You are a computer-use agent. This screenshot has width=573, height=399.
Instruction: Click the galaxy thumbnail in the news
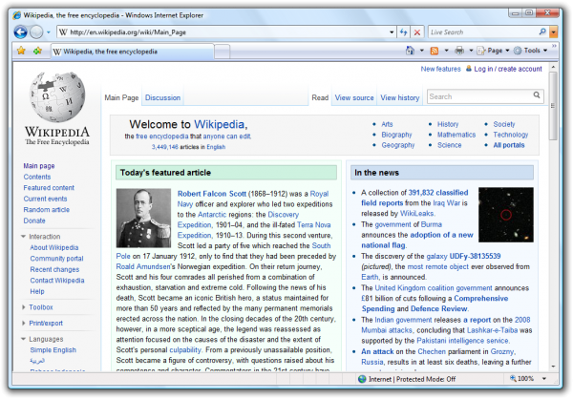pos(506,215)
